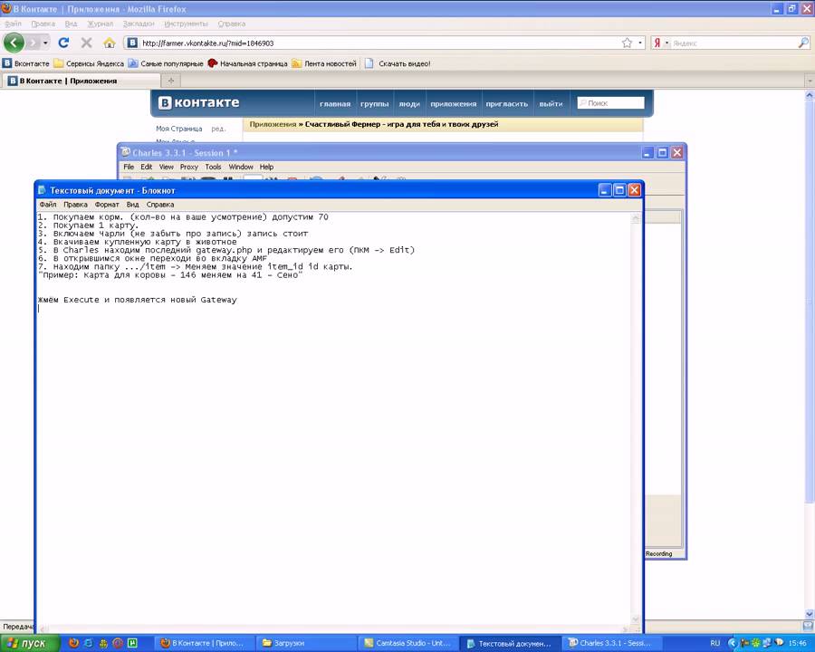Open Моя Страница link in VK sidebar

pos(178,129)
